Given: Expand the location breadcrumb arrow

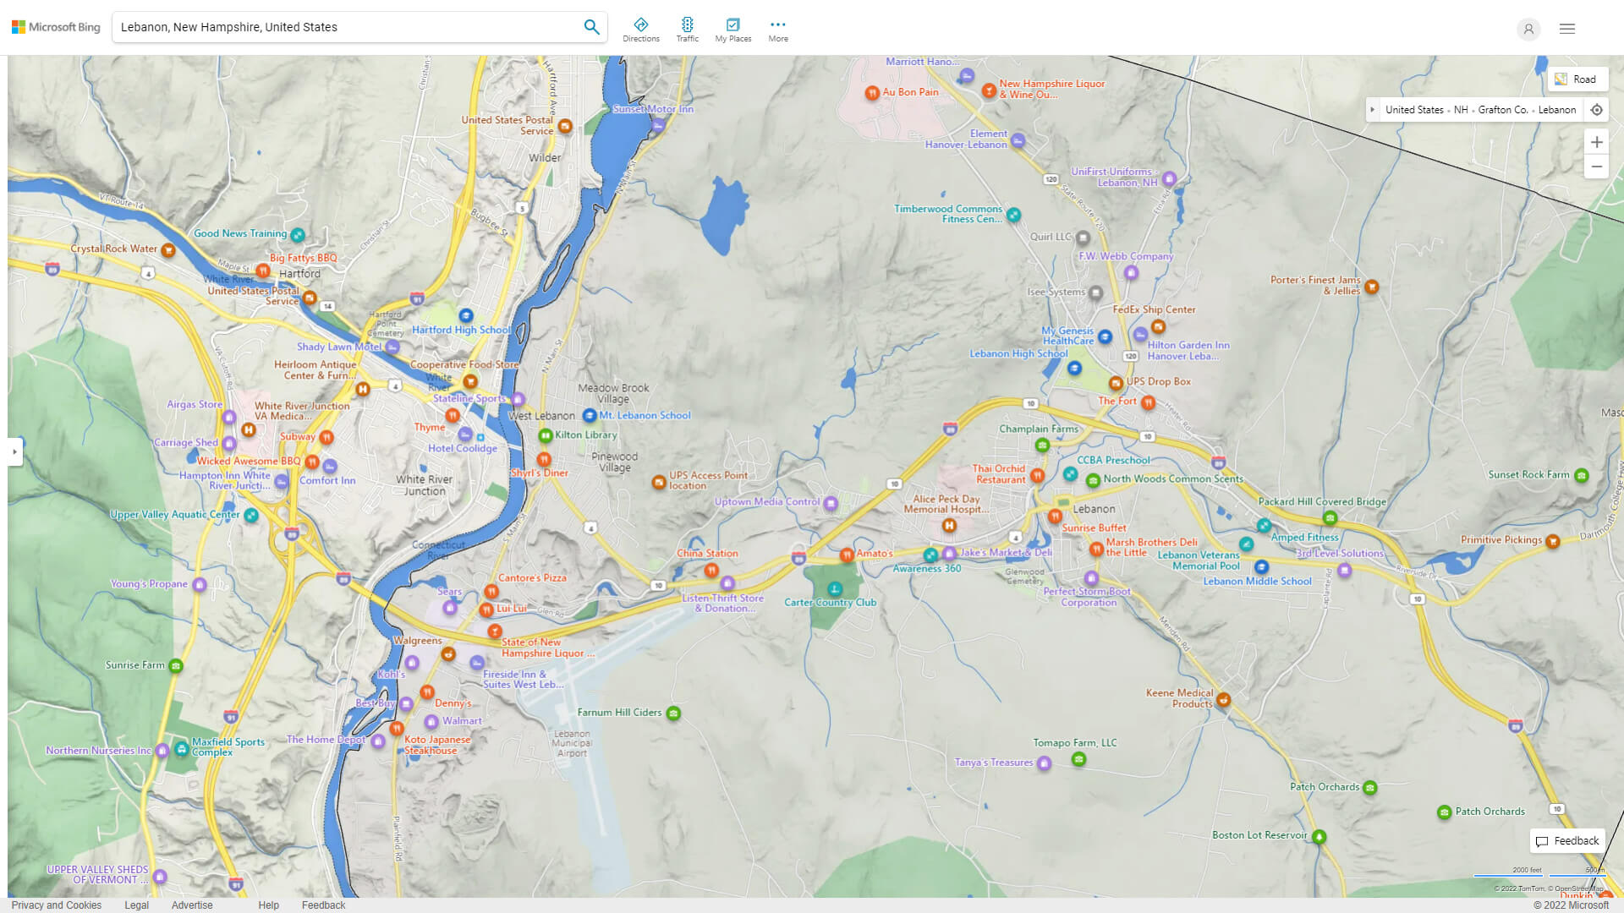Looking at the screenshot, I should [x=1373, y=110].
